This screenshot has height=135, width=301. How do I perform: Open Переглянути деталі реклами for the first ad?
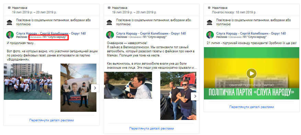point(51,120)
